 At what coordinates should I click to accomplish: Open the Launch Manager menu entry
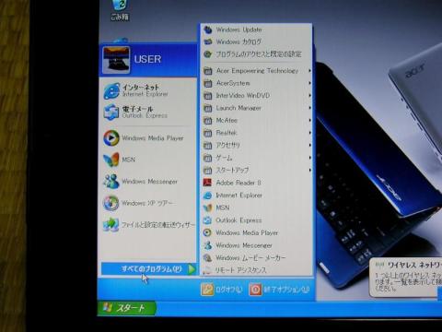pos(257,108)
